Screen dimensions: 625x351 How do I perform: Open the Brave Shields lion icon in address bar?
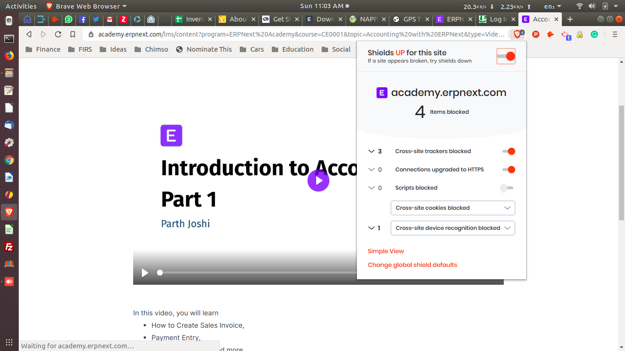[x=517, y=34]
